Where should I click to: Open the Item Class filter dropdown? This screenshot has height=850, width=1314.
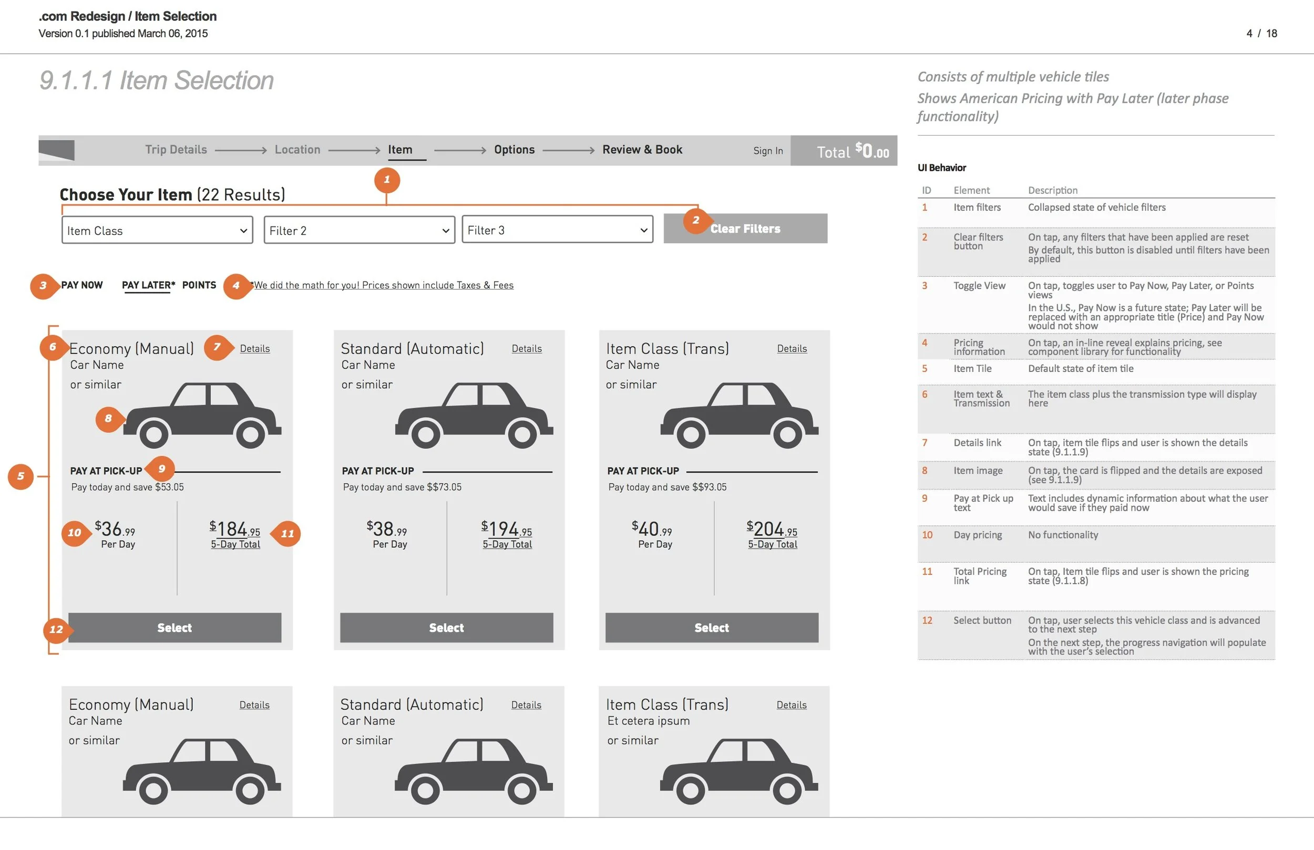(157, 230)
